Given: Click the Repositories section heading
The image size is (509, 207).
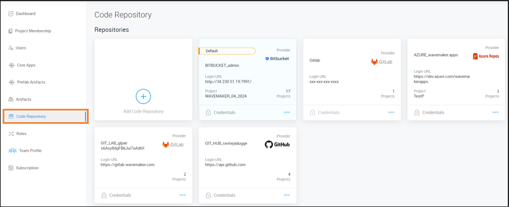Looking at the screenshot, I should click(x=112, y=30).
